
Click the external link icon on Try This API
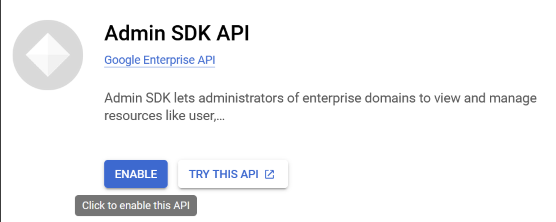coord(269,174)
